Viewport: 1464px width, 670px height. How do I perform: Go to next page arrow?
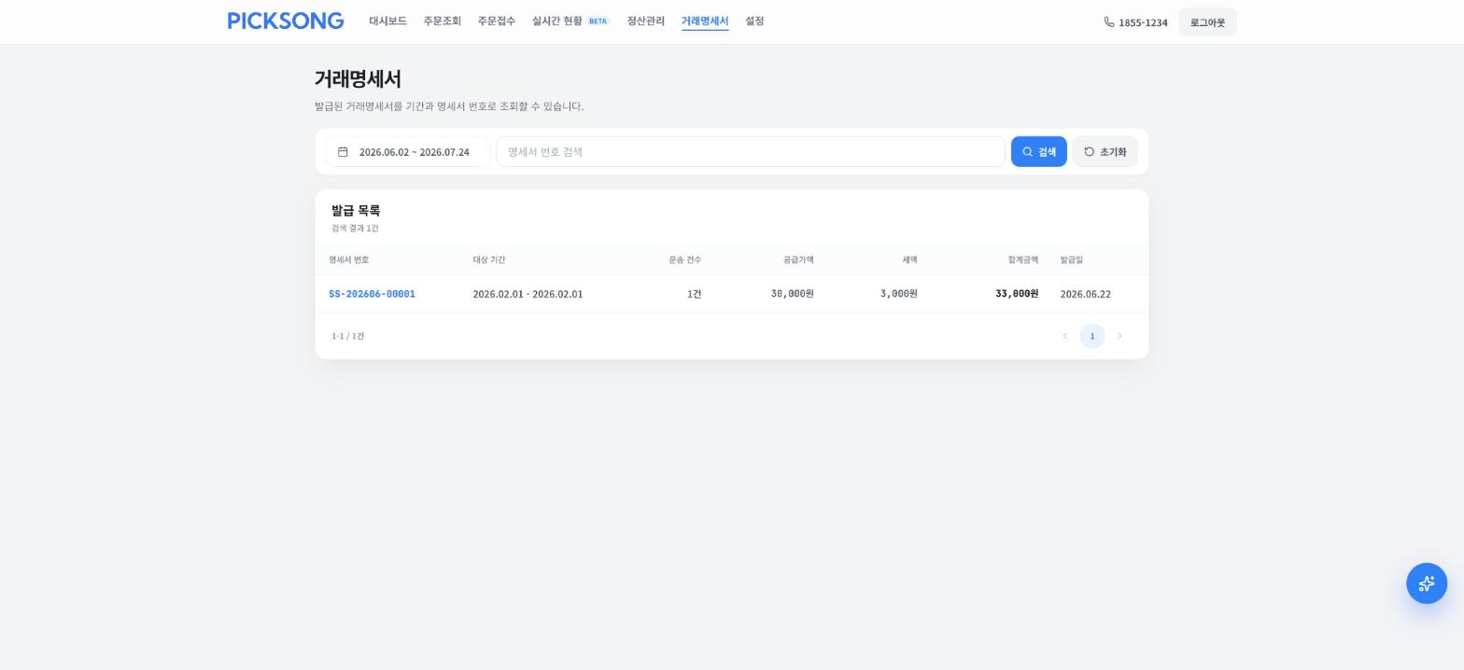tap(1119, 336)
